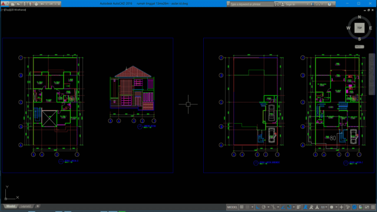Toggle polar tracking in status bar
This screenshot has width=377, height=212.
[x=264, y=207]
